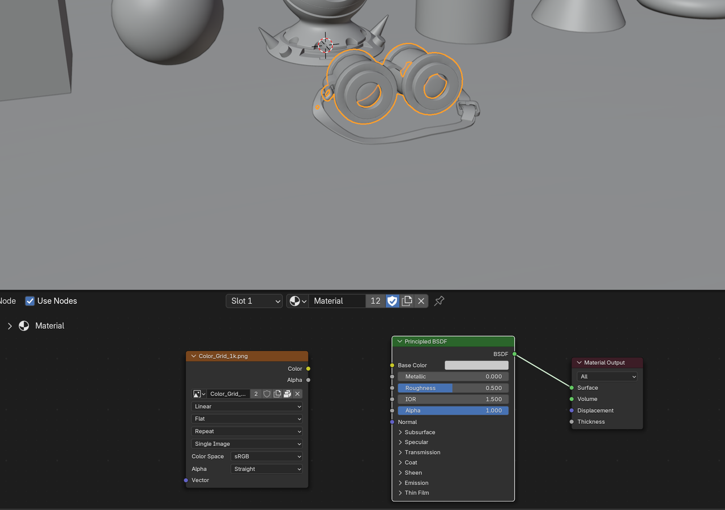Image resolution: width=725 pixels, height=510 pixels.
Task: Click the Vector input socket of the image node
Action: click(x=186, y=481)
